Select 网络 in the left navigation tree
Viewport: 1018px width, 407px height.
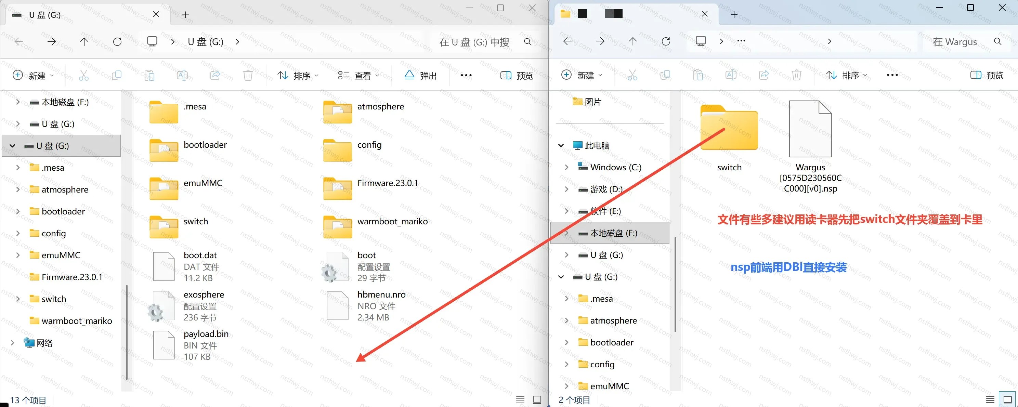[x=44, y=343]
